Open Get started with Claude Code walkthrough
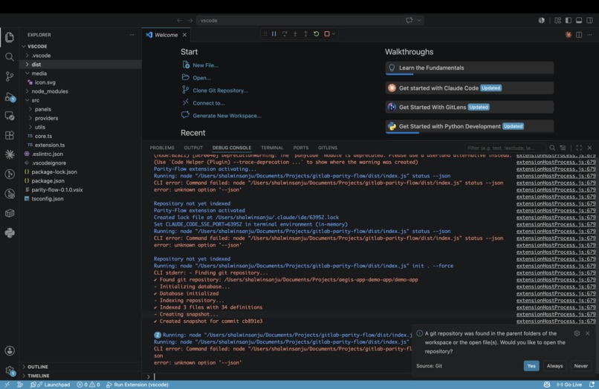This screenshot has height=389, width=599. [470, 88]
